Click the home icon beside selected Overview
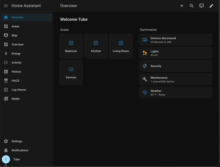The height and width of the screenshot is (167, 220). (6, 17)
